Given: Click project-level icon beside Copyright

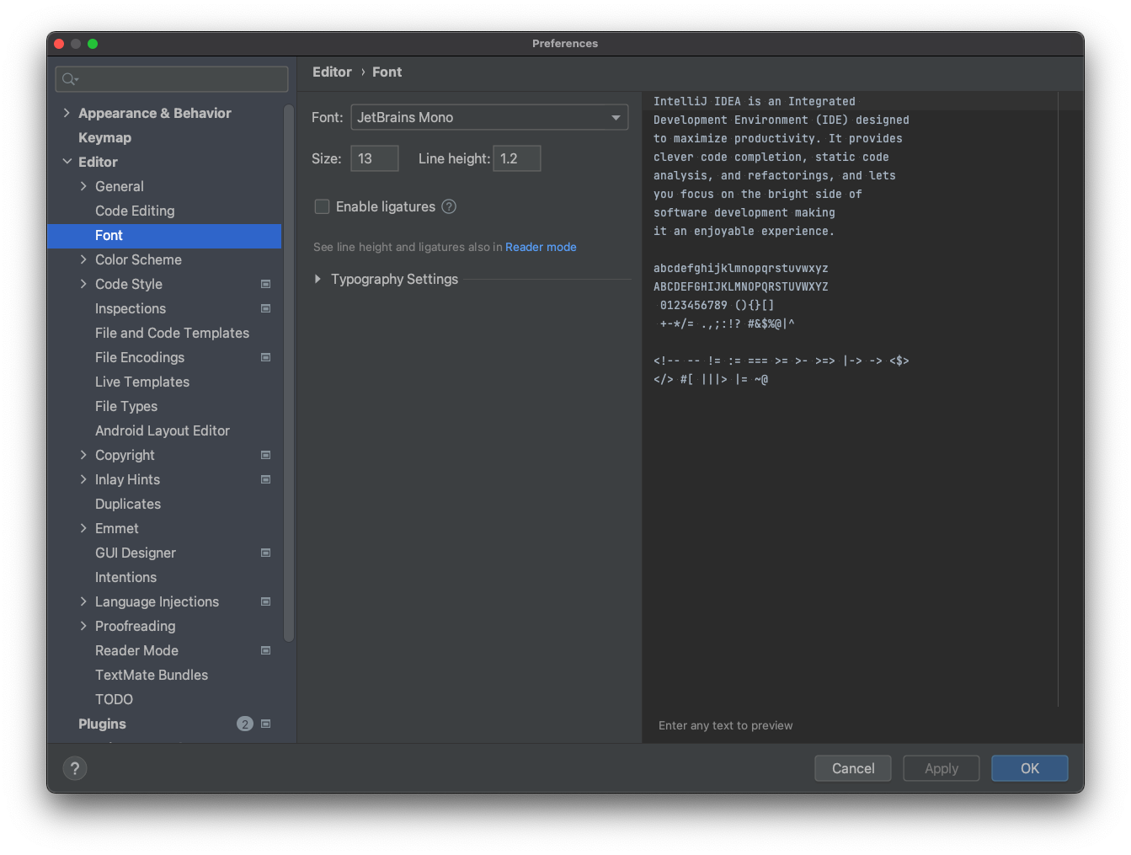Looking at the screenshot, I should tap(266, 455).
